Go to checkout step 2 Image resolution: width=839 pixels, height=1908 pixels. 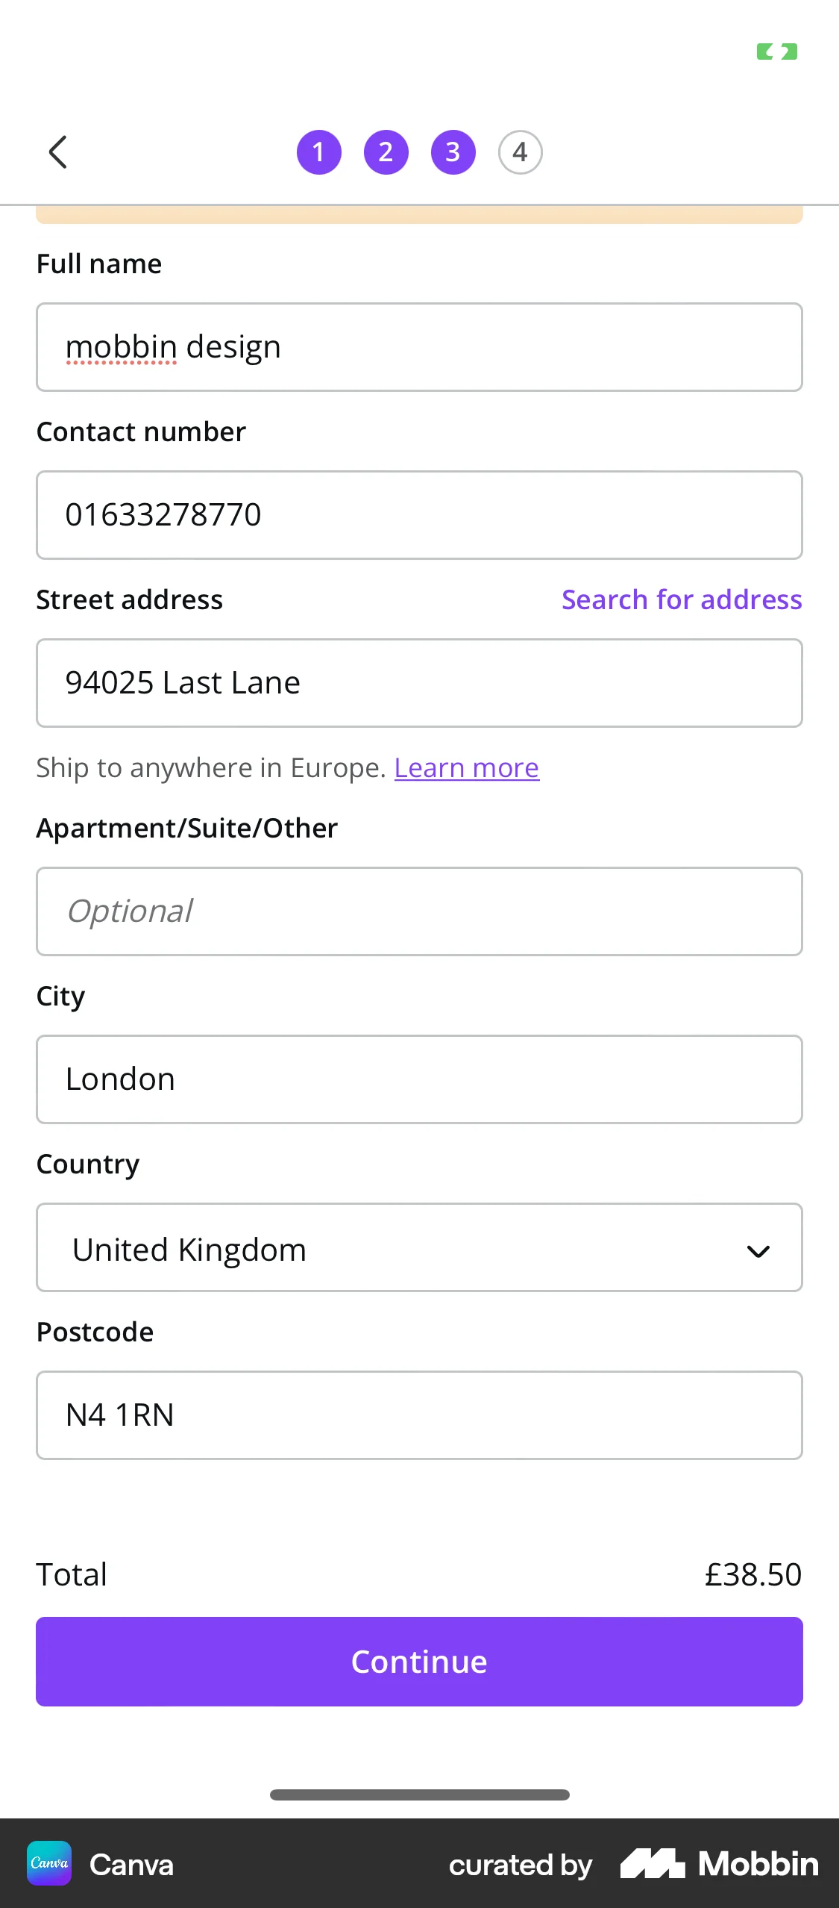[x=386, y=152]
